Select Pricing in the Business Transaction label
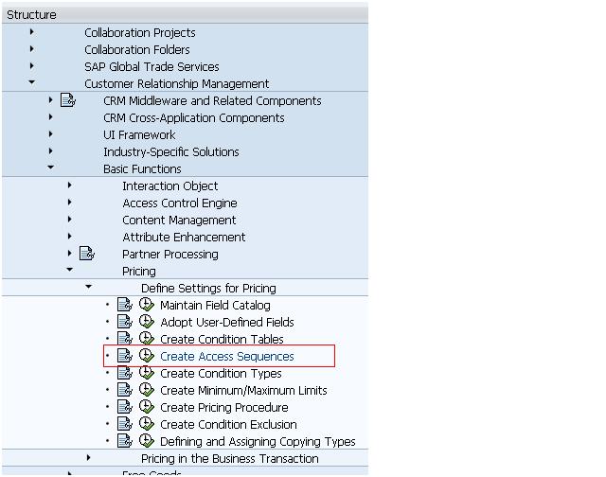 click(x=230, y=459)
